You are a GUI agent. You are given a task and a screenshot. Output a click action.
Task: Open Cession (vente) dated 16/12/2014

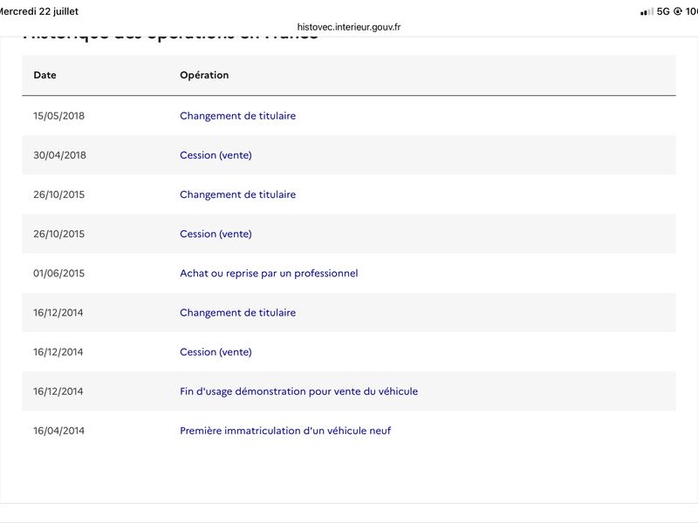click(216, 352)
